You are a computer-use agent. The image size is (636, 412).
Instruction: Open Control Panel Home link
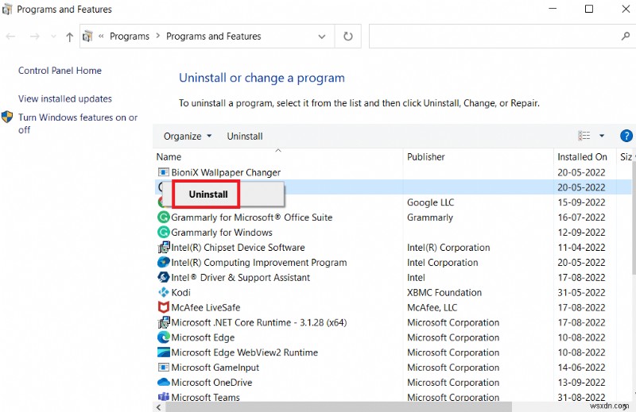[x=60, y=71]
